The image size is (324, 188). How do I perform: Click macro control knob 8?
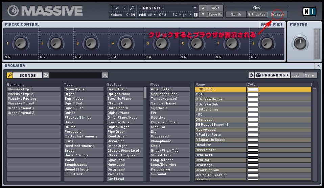coord(267,43)
